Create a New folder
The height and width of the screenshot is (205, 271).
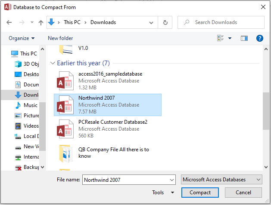[x=60, y=38]
